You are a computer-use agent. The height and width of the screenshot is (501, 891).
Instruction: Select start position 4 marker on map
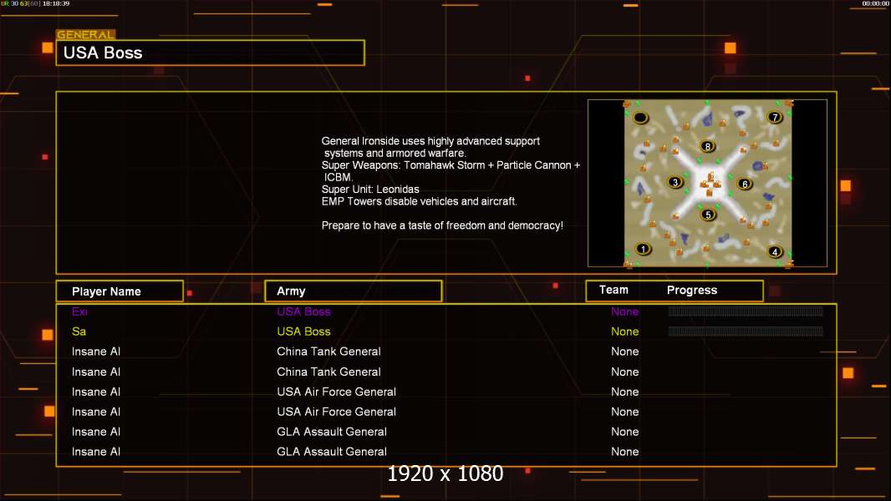pos(775,252)
